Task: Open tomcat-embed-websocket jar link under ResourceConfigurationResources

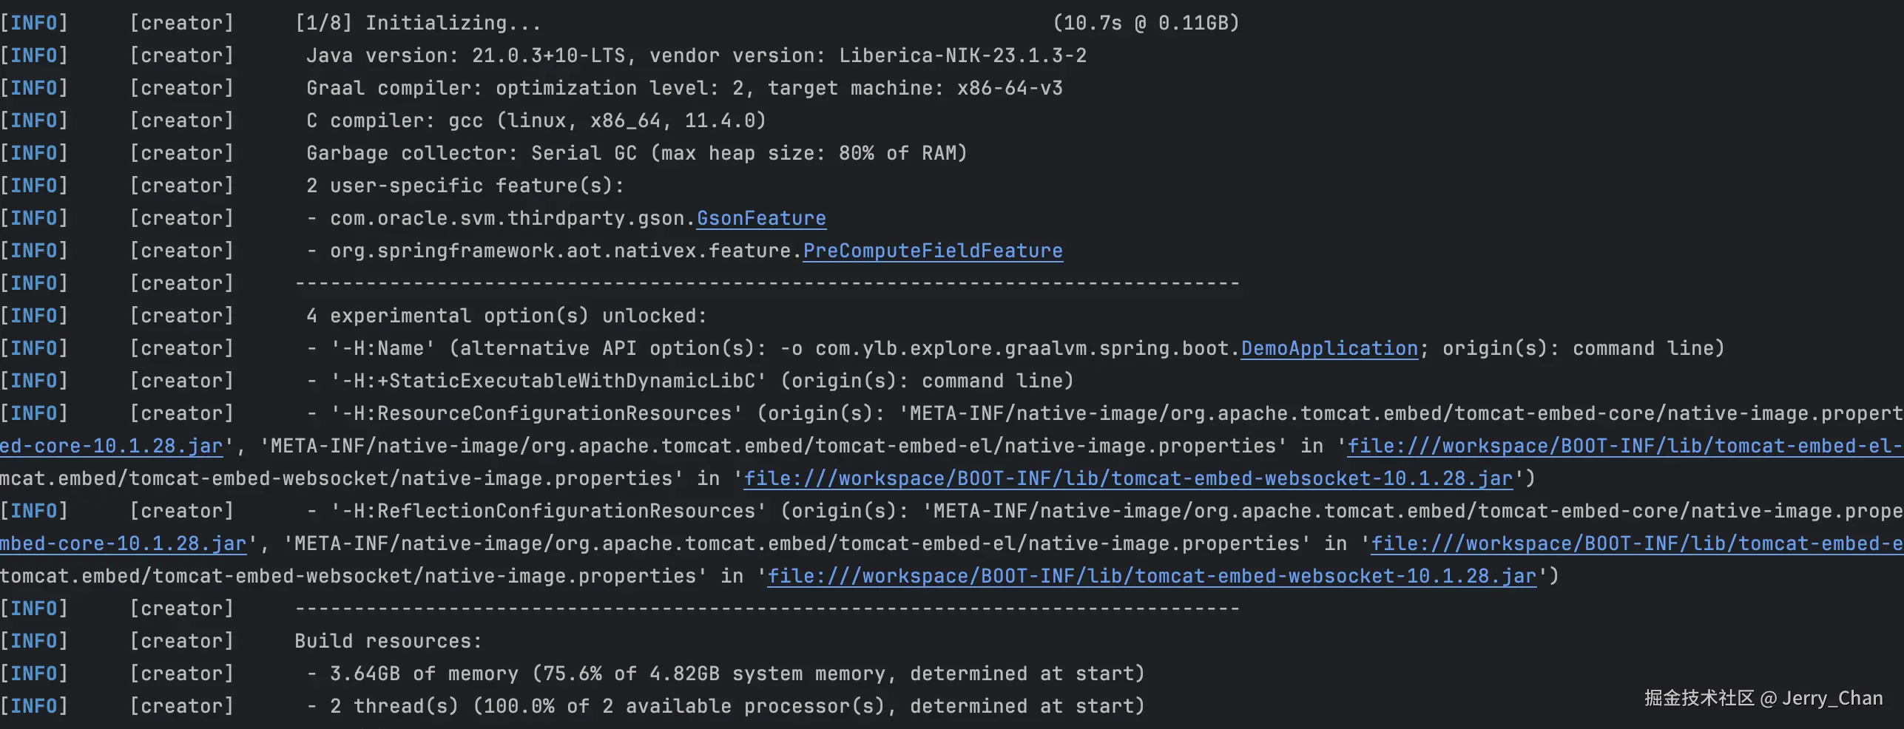Action: pyautogui.click(x=1127, y=478)
